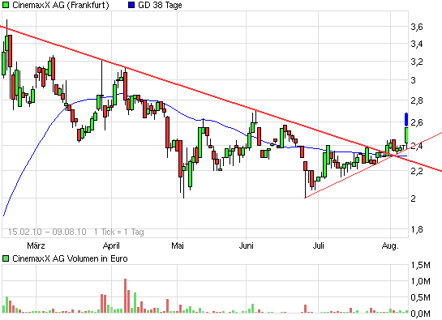Viewport: 442px width, 320px height.
Task: Click the green Volumen legend swatch
Action: tap(6, 258)
